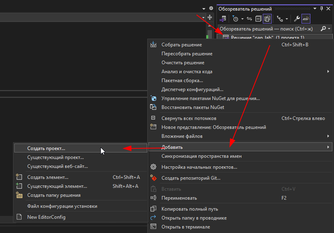Click the gear icon above the editor

(x=211, y=8)
